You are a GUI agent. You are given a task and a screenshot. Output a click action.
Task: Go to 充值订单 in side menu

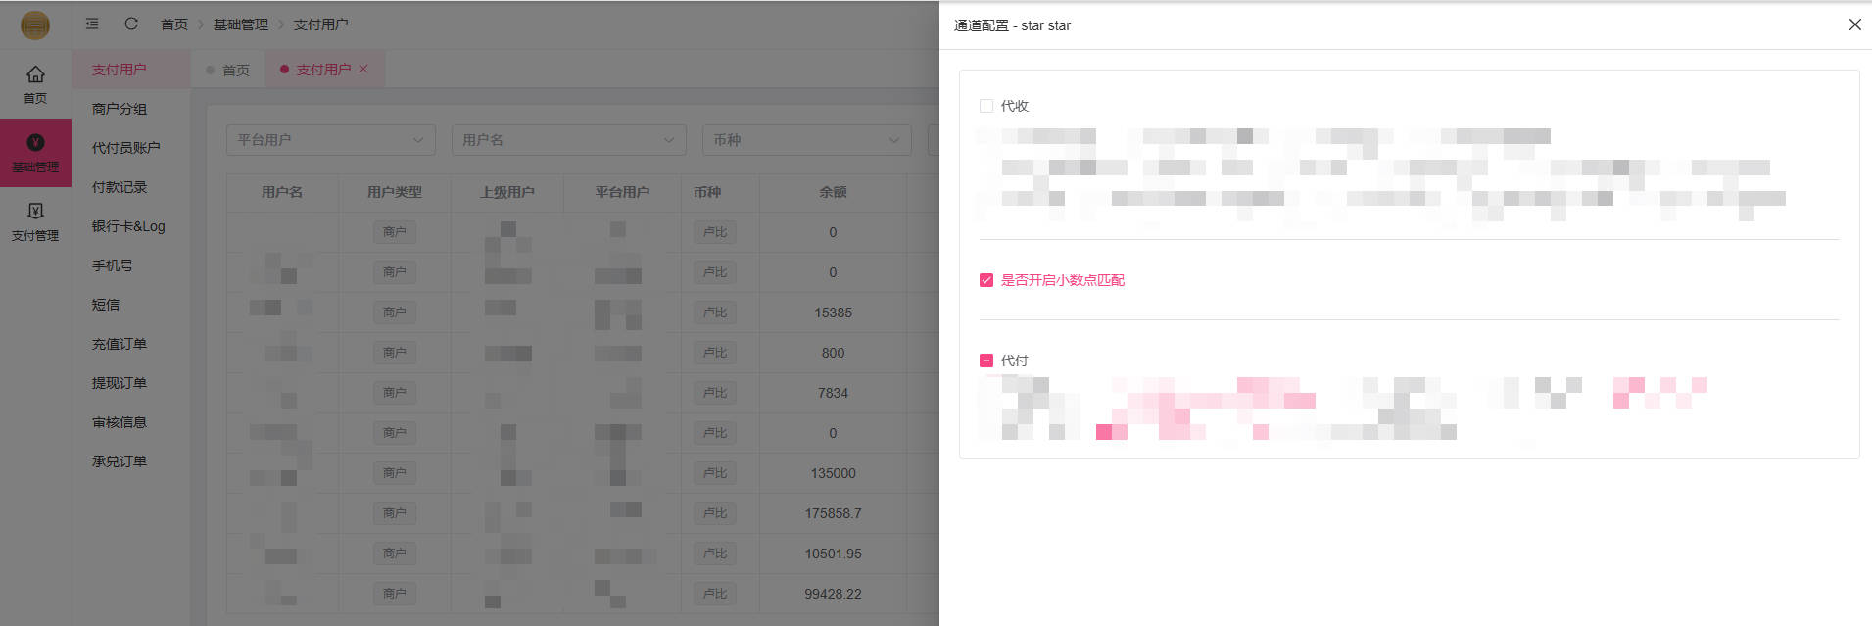(x=120, y=344)
